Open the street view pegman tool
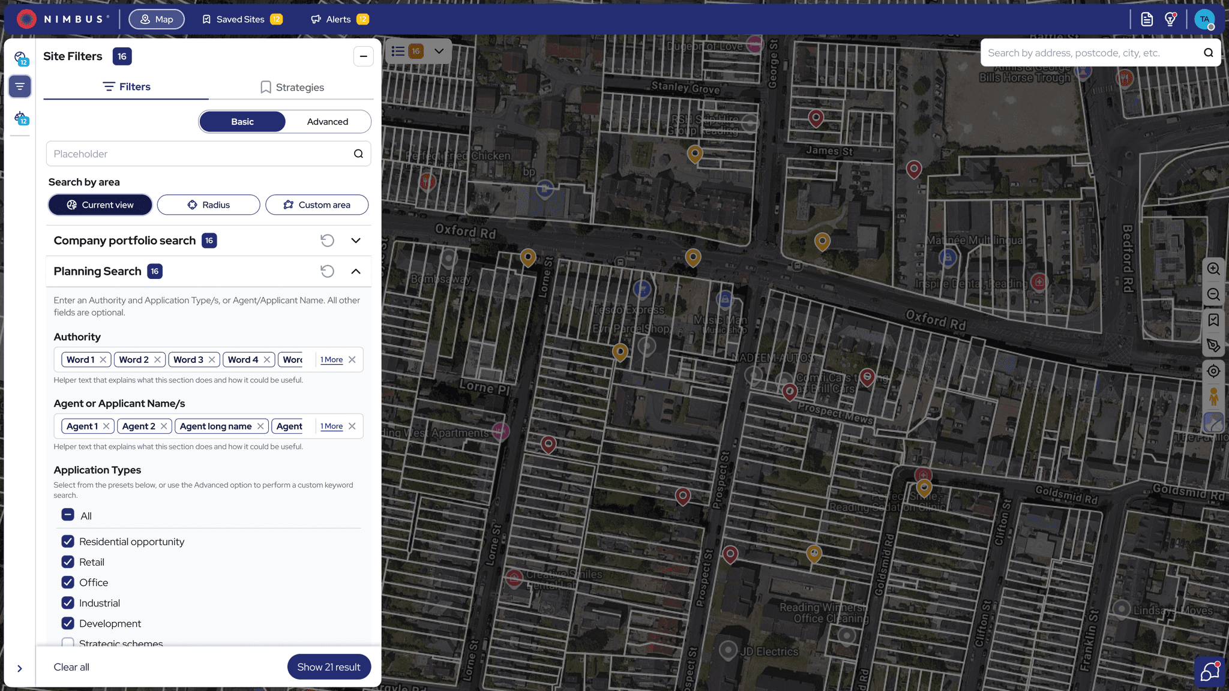 click(x=1213, y=396)
